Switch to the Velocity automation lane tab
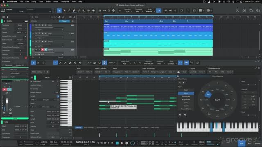This screenshot has height=147, width=262. 78,128
